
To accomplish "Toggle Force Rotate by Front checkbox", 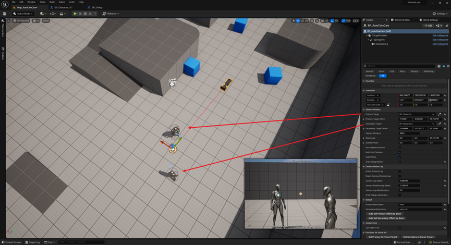I will (399, 148).
